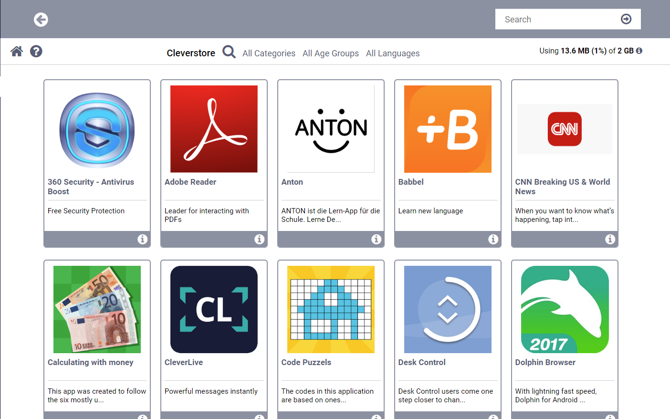Click 'This app was created' description
Image resolution: width=670 pixels, height=419 pixels.
[x=97, y=396]
